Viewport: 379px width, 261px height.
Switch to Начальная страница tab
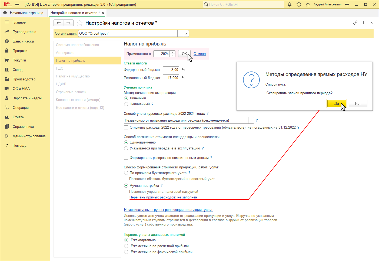[x=24, y=13]
